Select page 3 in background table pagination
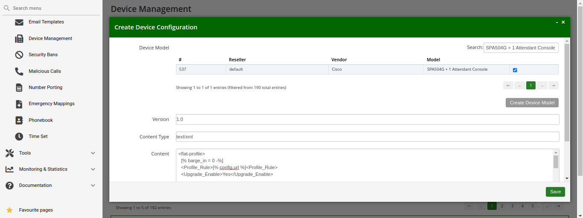This screenshot has height=218, width=583. tap(512, 206)
